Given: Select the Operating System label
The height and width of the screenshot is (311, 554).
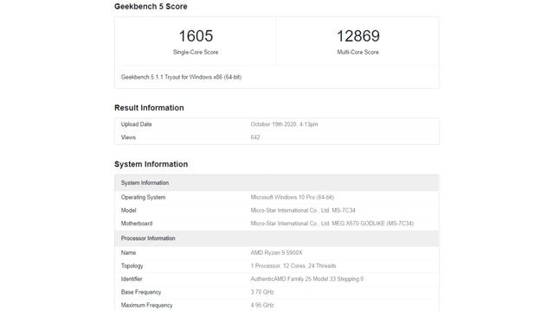Looking at the screenshot, I should (x=143, y=198).
